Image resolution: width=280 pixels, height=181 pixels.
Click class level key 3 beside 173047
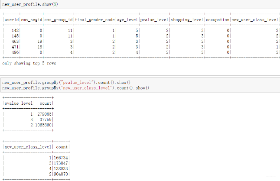tap(50, 163)
